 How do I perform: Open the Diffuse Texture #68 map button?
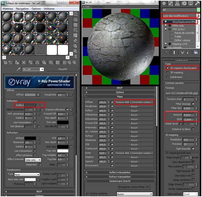point(134,102)
